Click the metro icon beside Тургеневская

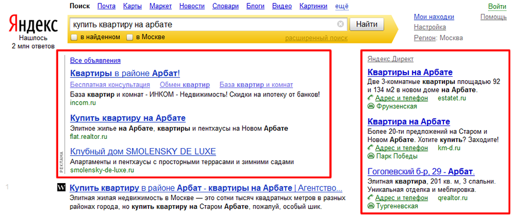(x=371, y=206)
